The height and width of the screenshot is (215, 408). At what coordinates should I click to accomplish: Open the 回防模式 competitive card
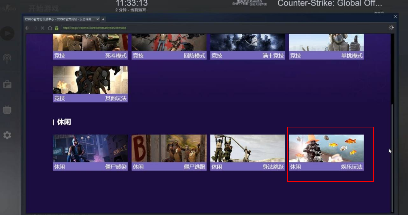(x=169, y=46)
